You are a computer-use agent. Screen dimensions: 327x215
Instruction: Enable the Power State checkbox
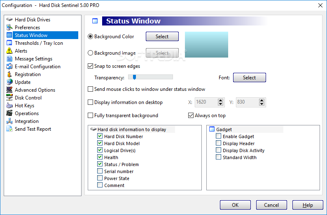click(100, 178)
